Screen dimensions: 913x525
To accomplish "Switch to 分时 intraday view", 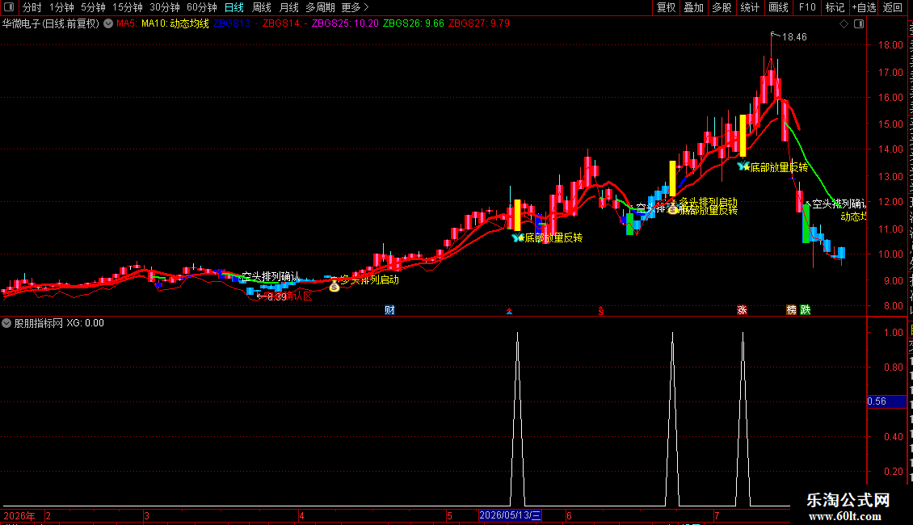I will click(32, 7).
